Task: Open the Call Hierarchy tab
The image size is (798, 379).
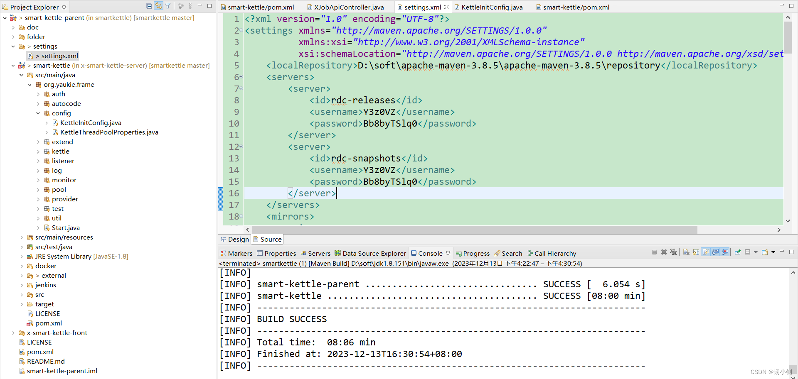Action: 551,253
